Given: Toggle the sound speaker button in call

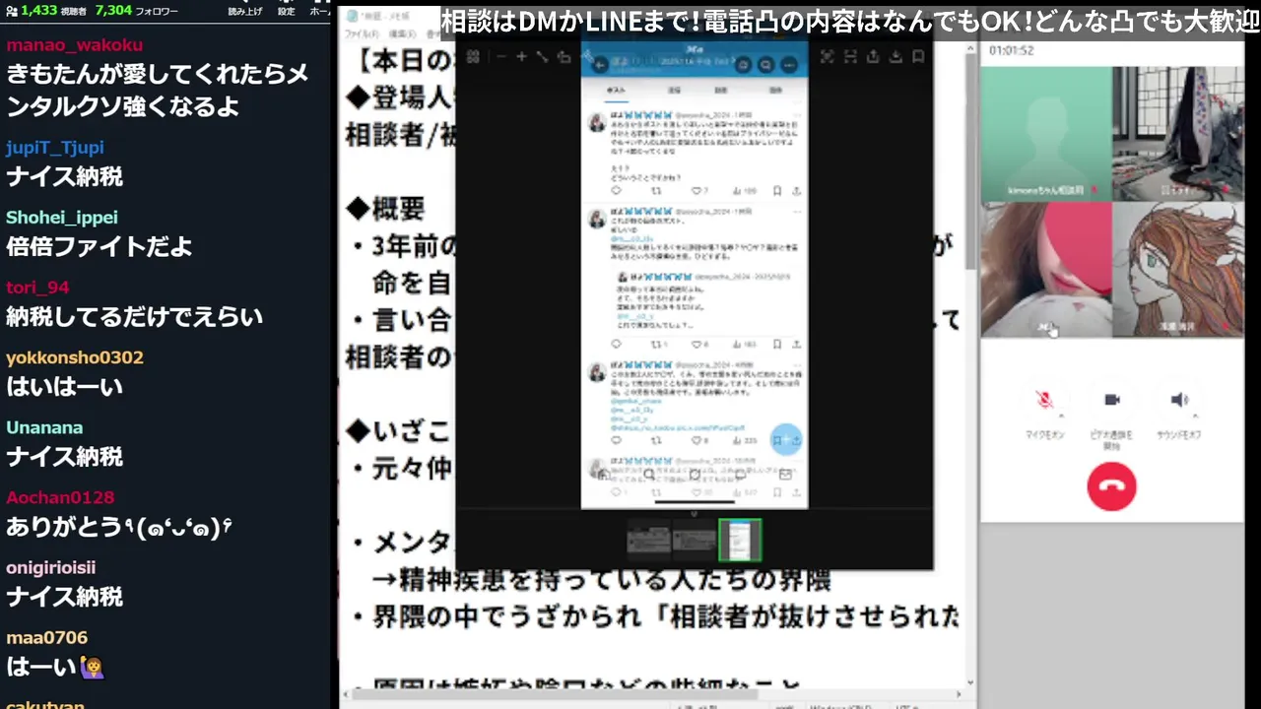Looking at the screenshot, I should [x=1179, y=400].
